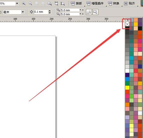Open the zoom level dropdown arrow
Screen dimensions: 143x138
tap(17, 3)
